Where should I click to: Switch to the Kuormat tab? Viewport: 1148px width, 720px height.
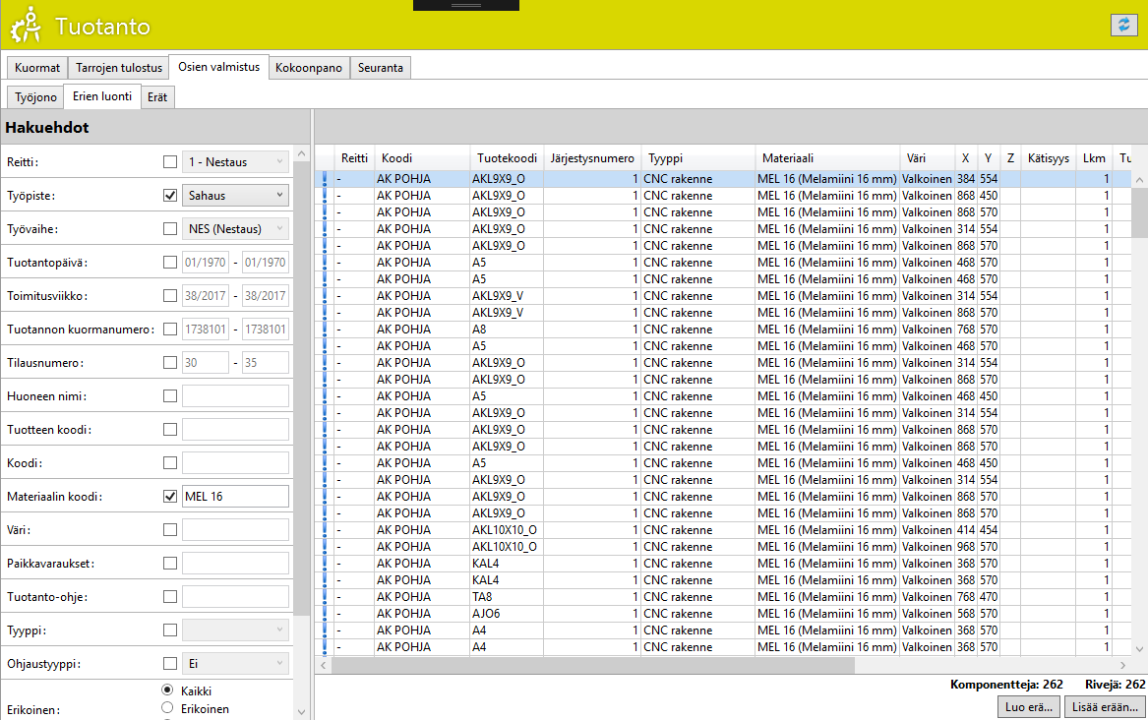pos(37,67)
